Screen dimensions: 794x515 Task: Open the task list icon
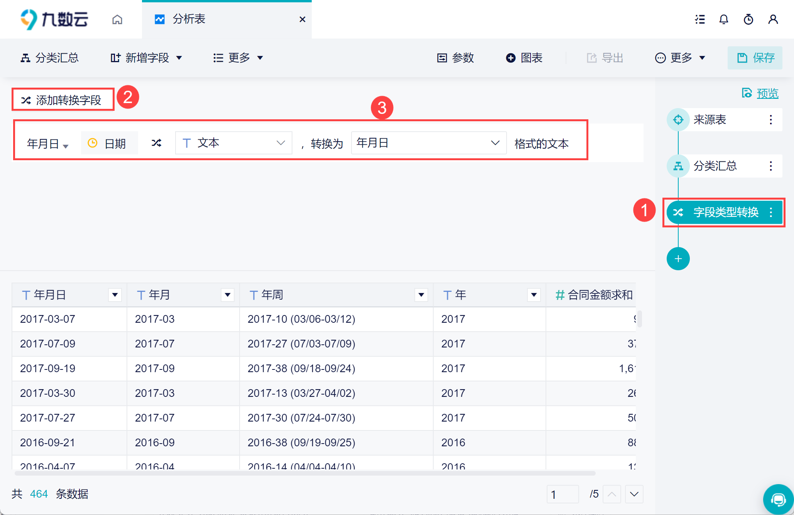(700, 19)
